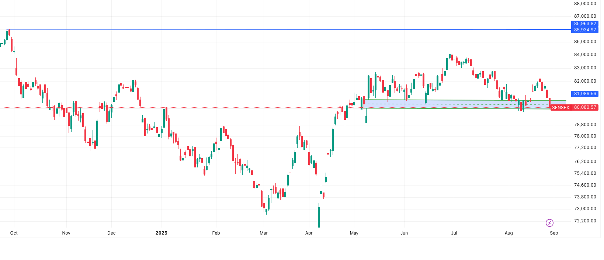Click the Sep label on time axis
Screen dimensions: 604x260
(x=554, y=233)
